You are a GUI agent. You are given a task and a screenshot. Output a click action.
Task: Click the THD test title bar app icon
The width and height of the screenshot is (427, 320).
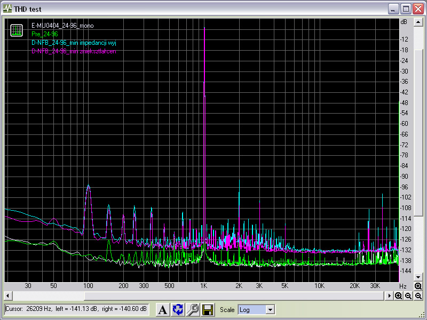point(7,9)
